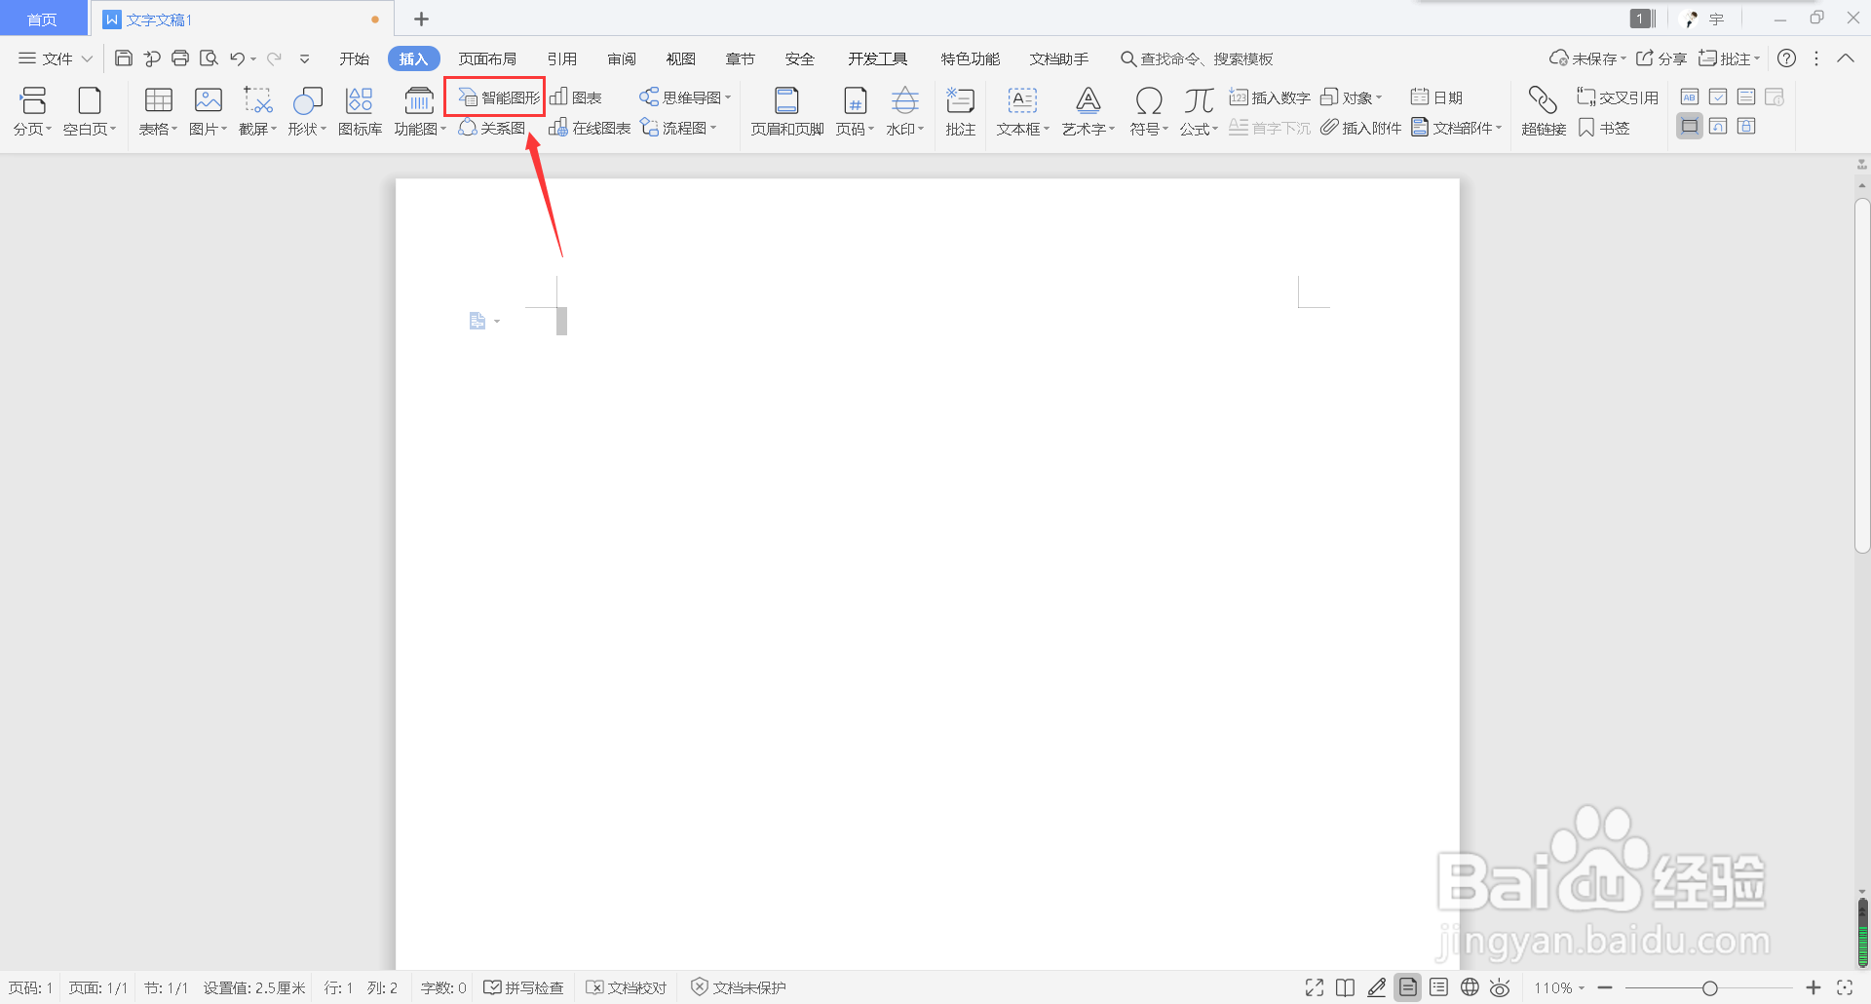The width and height of the screenshot is (1871, 1004).
Task: Select the 开发工具 developer tools tab
Action: click(x=877, y=58)
